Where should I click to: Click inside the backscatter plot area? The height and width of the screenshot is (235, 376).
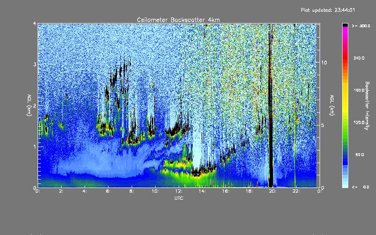179,105
